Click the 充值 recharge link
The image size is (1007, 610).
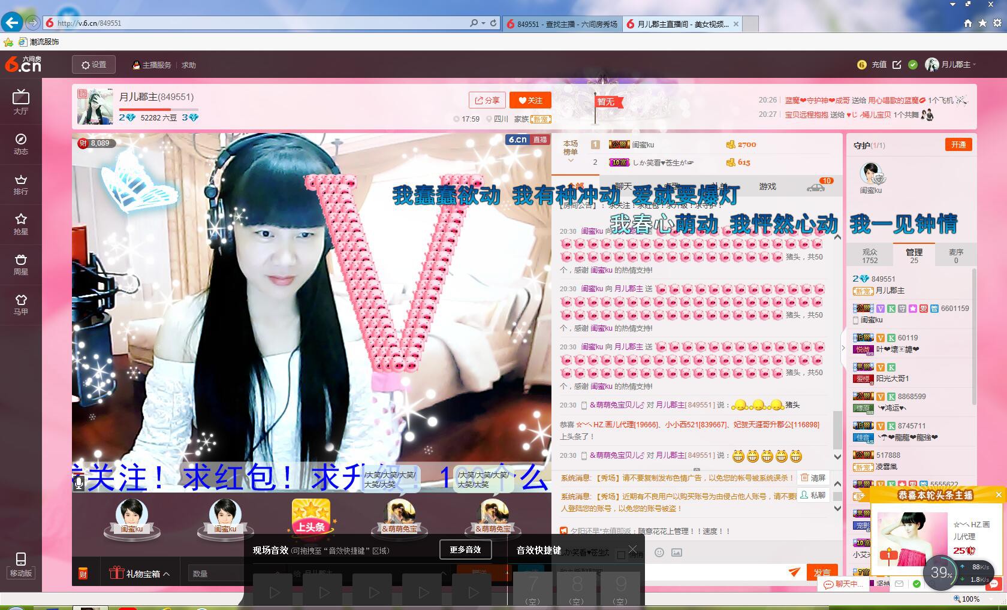tap(879, 65)
